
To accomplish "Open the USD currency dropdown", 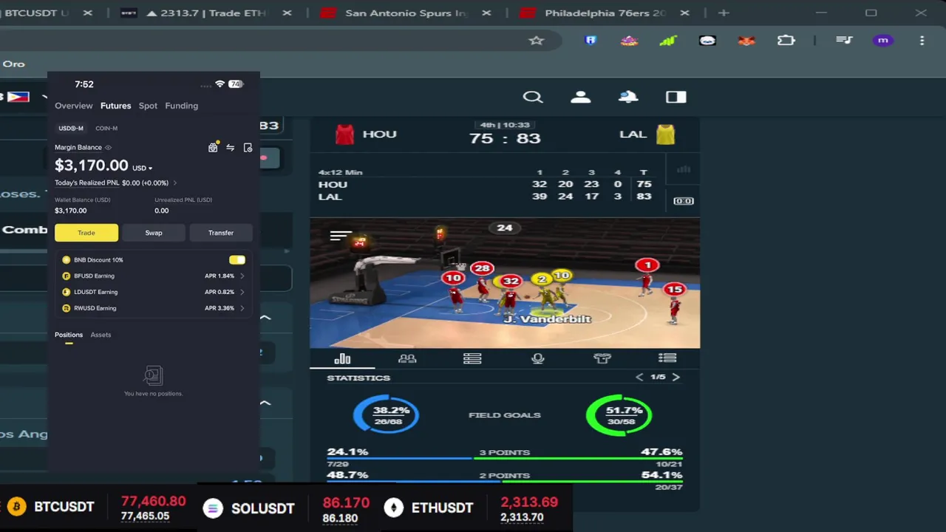I will click(x=142, y=168).
